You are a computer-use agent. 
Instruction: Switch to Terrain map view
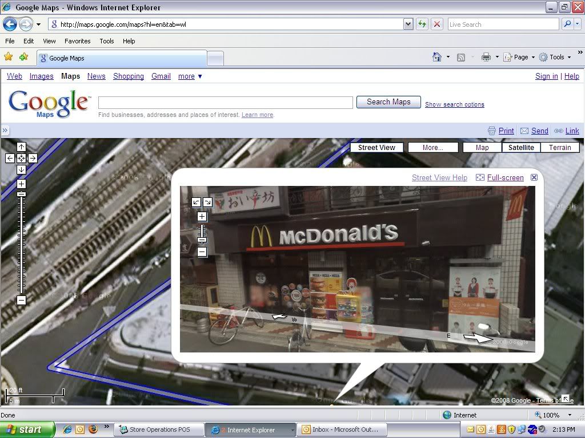point(560,147)
